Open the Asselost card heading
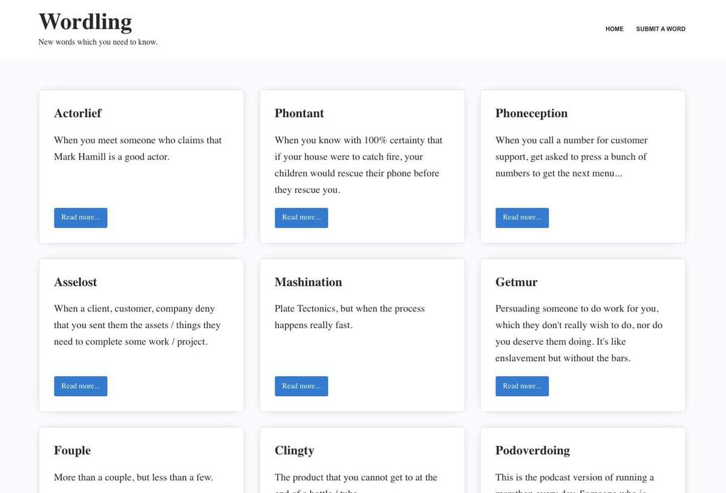This screenshot has height=493, width=726. coord(75,282)
